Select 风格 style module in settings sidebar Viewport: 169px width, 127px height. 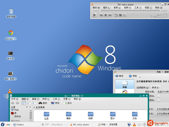[125, 84]
